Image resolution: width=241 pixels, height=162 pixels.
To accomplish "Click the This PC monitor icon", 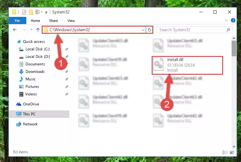I will point(19,114).
